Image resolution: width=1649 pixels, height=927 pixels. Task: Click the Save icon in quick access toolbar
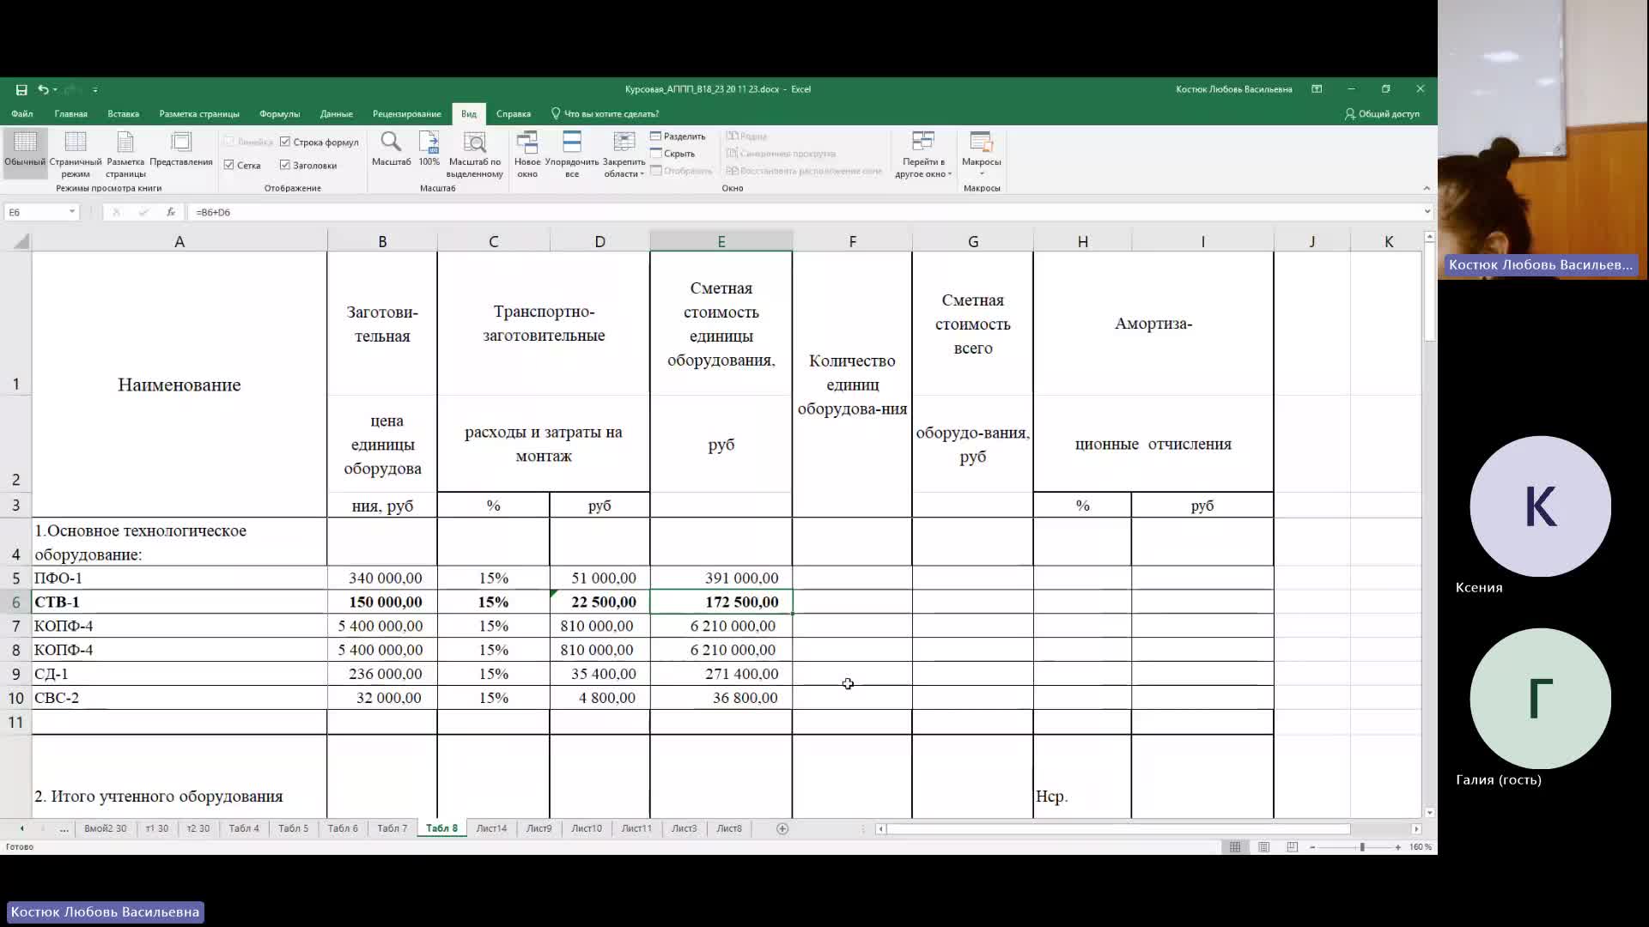[x=21, y=89]
